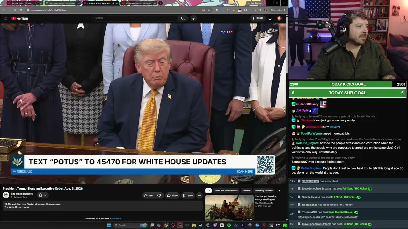Screen dimensions: 408x229
Task: Open SimpleJackass event name link
Action: pos(311,197)
